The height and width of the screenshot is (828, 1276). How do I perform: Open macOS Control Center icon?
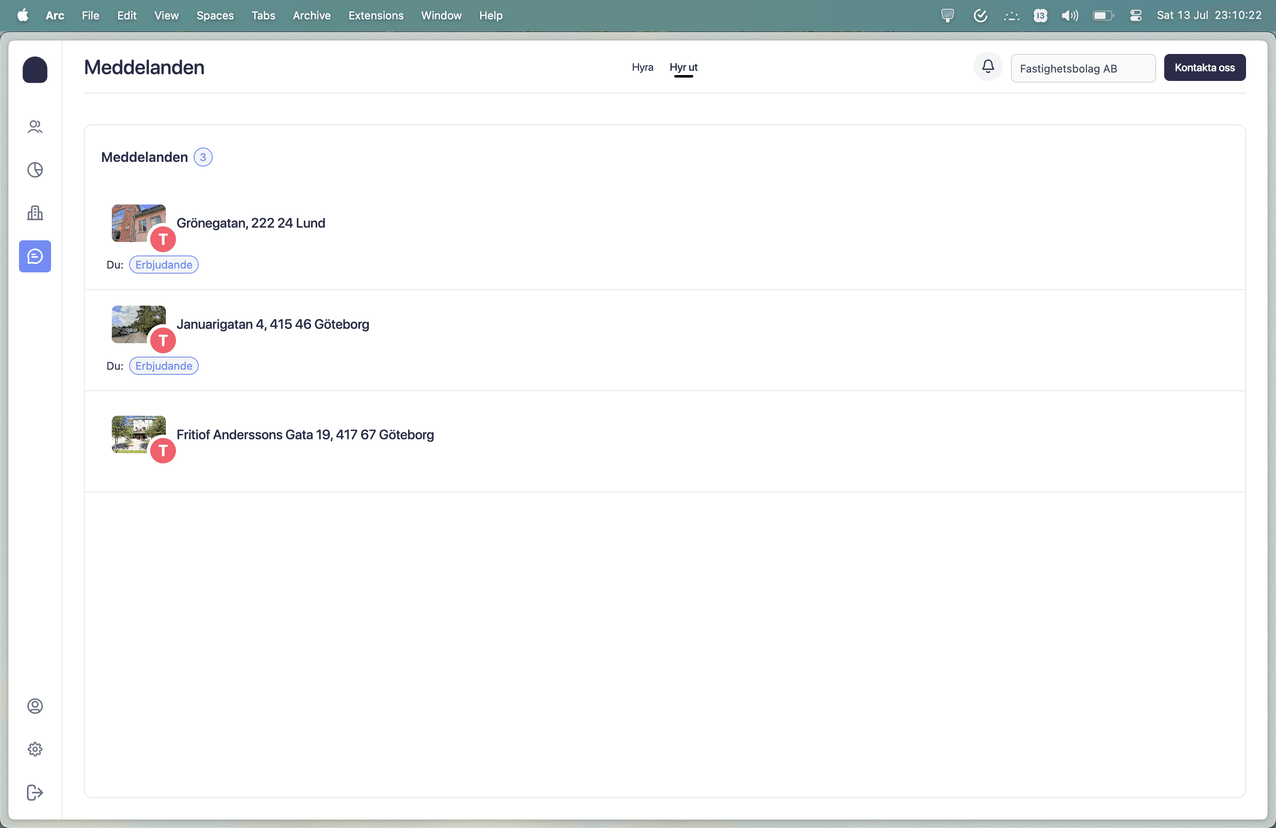coord(1135,16)
